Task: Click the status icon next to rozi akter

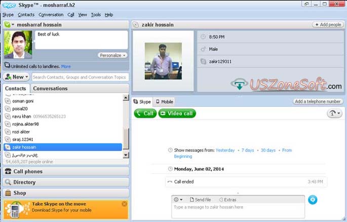Action: coord(8,132)
